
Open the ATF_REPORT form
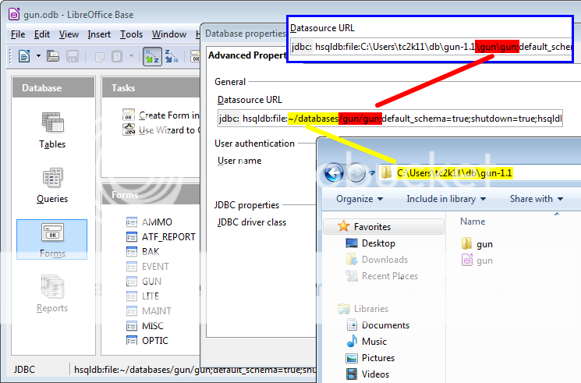[x=168, y=237]
